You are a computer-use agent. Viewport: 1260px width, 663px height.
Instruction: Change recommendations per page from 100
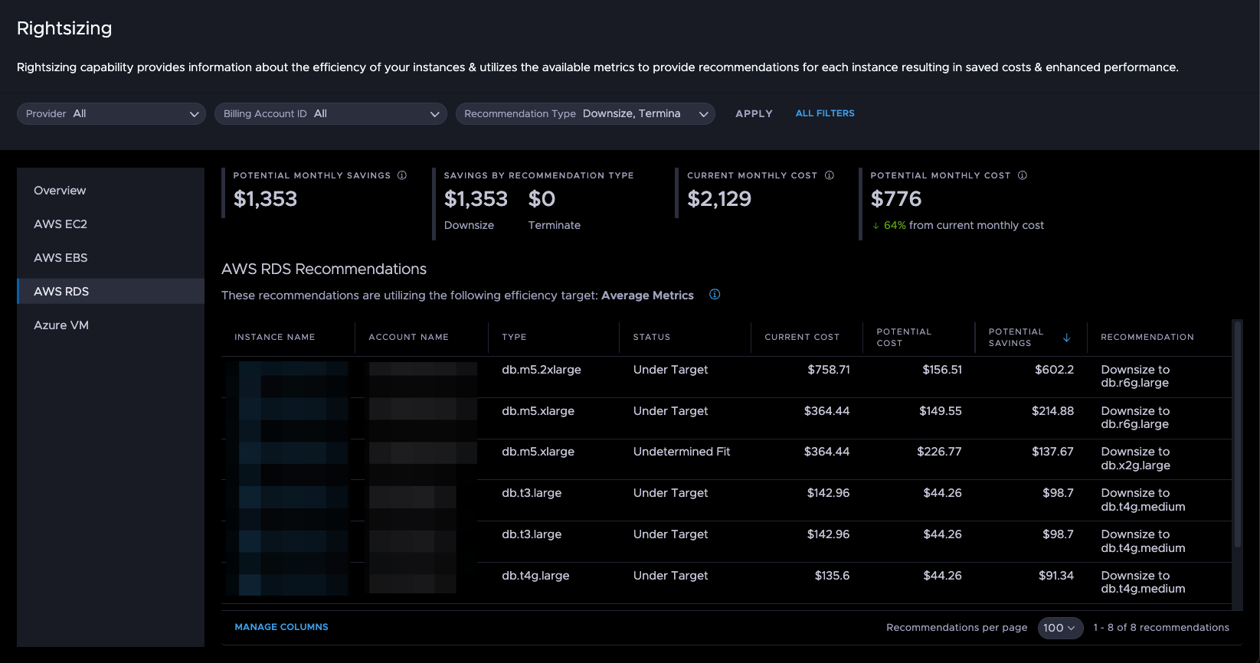coord(1060,628)
